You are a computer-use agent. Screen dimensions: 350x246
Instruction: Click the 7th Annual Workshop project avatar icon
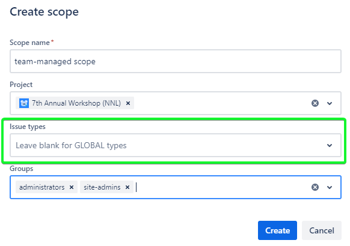coord(24,103)
